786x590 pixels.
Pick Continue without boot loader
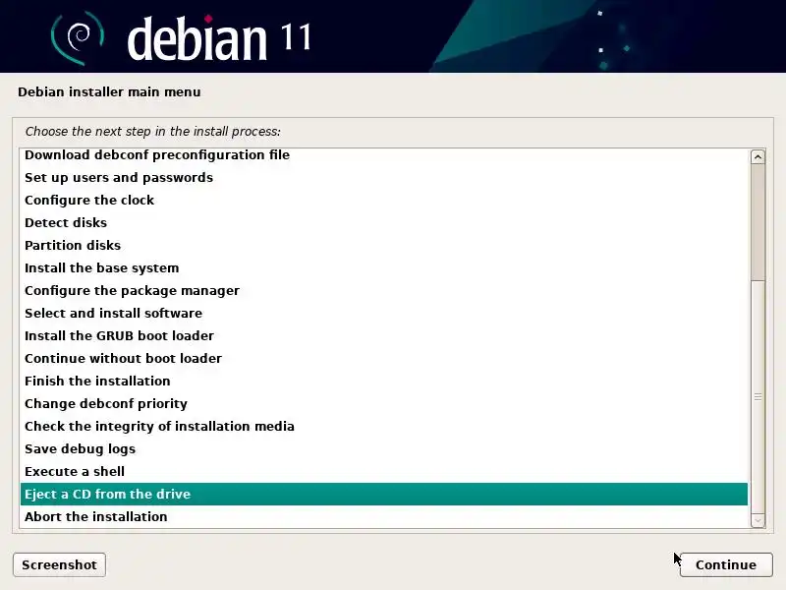pos(384,358)
